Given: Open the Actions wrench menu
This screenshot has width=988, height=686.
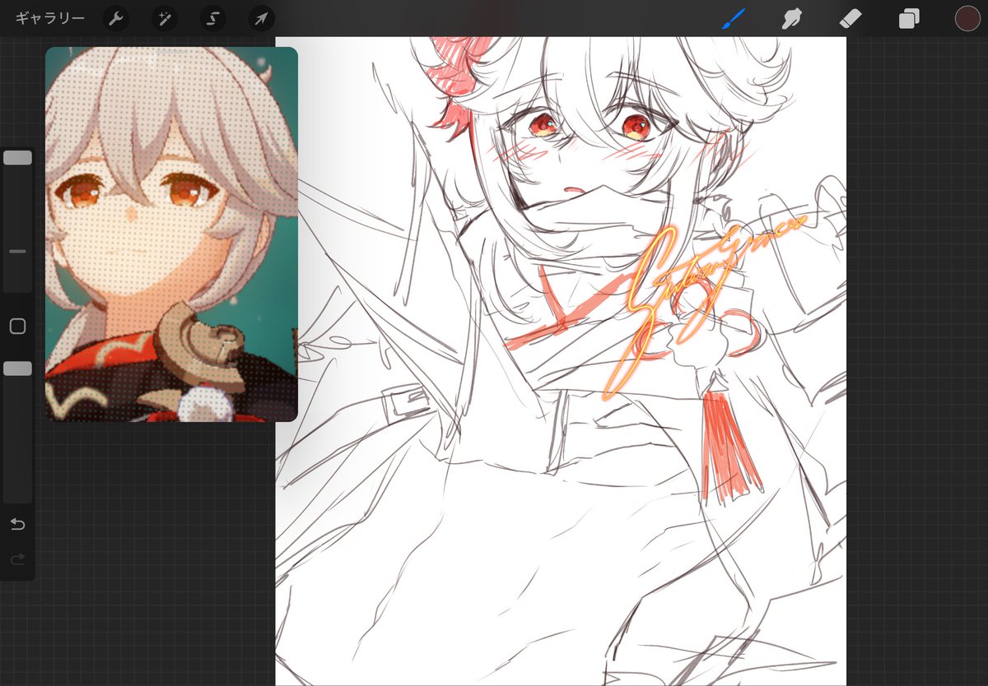Looking at the screenshot, I should pos(116,18).
